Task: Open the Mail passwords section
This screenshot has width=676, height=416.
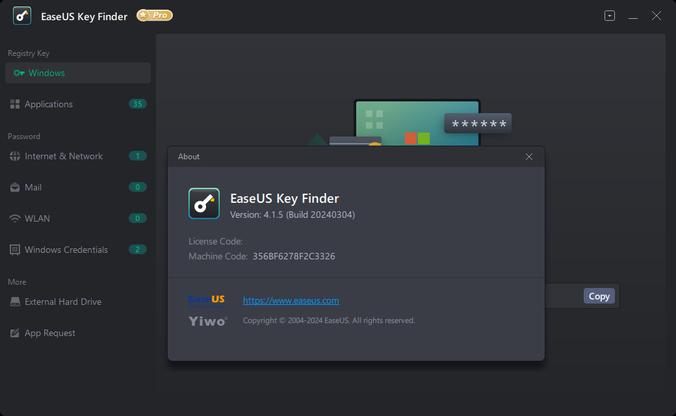Action: (x=78, y=187)
